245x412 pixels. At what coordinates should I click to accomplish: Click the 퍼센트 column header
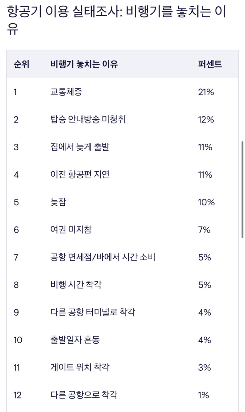tap(210, 64)
